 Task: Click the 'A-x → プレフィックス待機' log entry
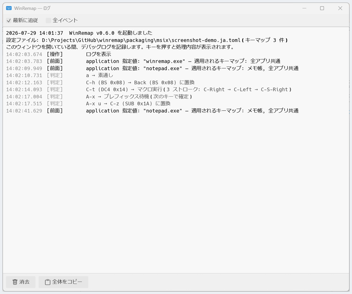99,97
